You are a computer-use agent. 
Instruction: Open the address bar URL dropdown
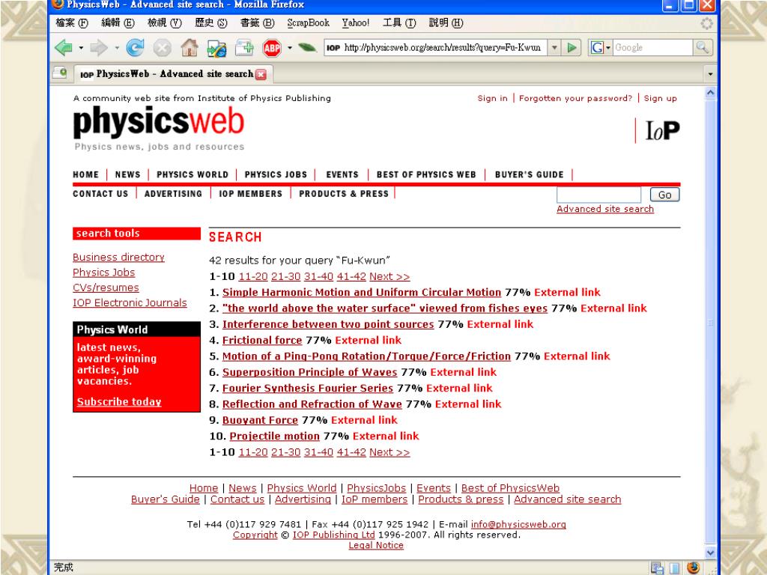(554, 47)
